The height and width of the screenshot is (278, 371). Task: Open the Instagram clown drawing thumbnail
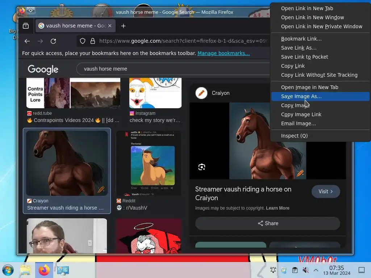click(x=155, y=93)
